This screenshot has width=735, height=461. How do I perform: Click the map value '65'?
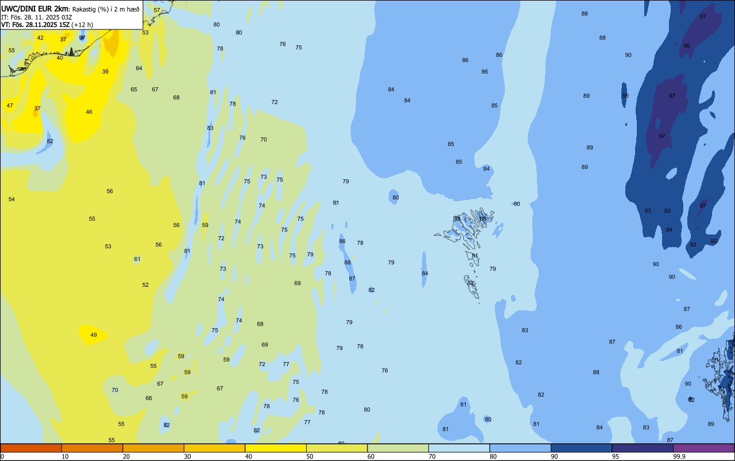[x=134, y=90]
